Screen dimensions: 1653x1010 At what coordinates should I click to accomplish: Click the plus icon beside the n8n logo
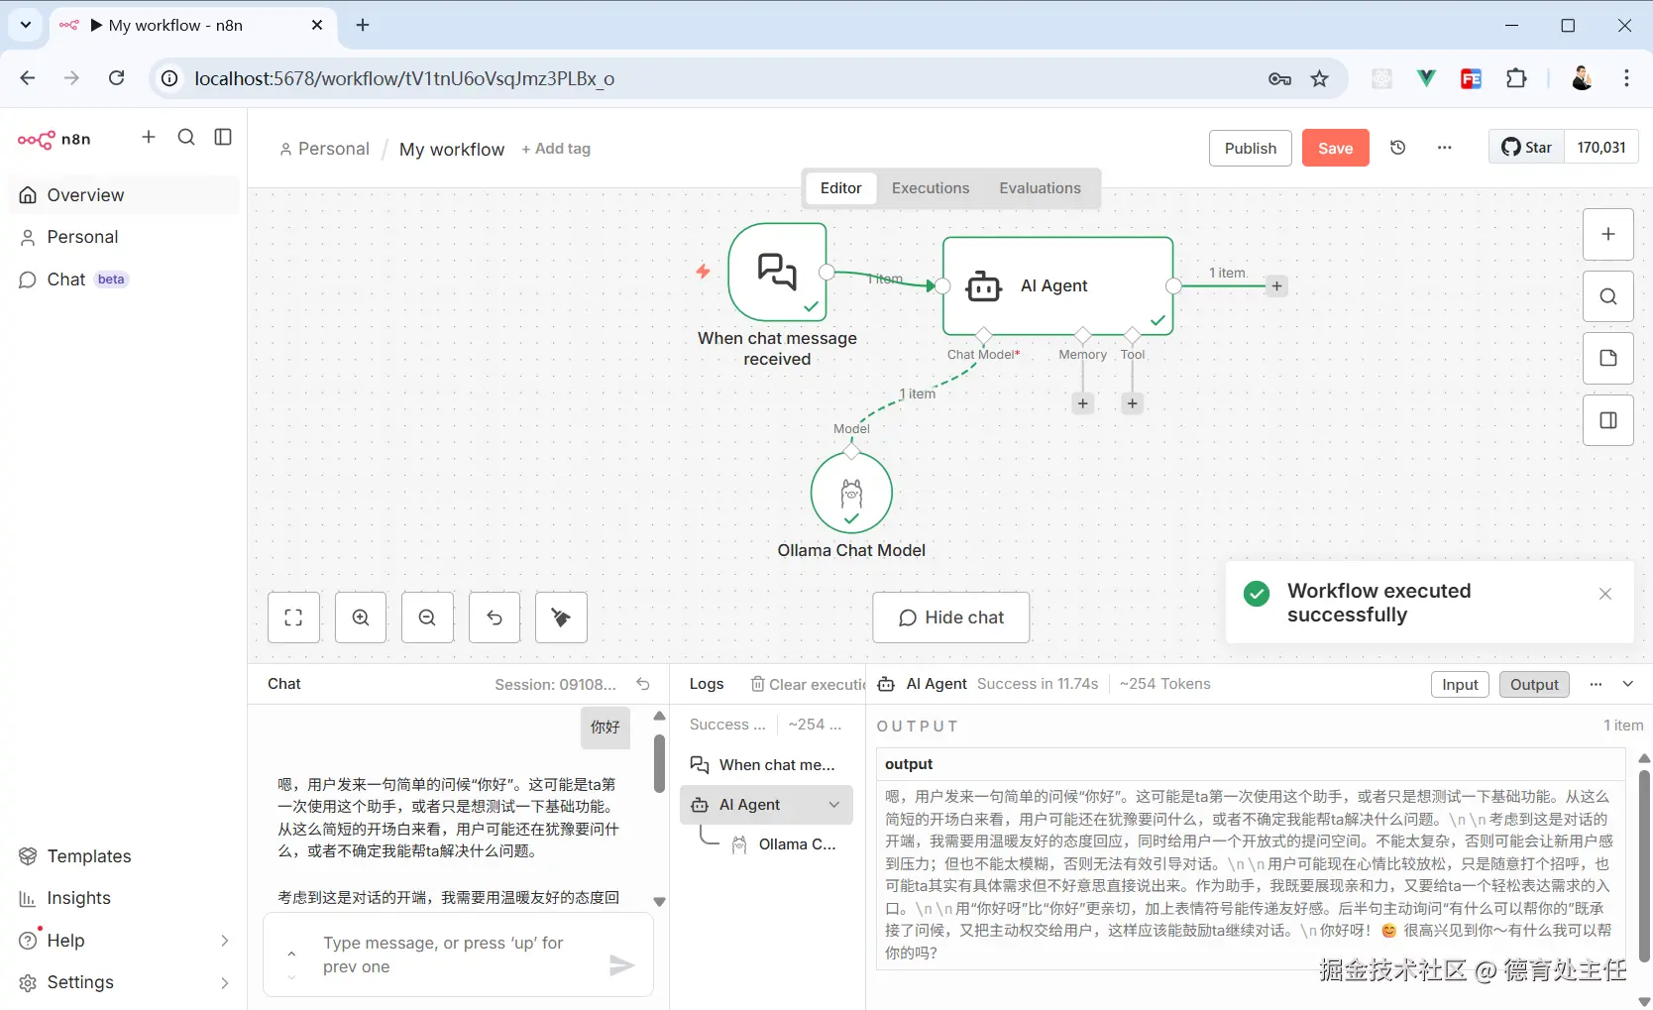(149, 137)
